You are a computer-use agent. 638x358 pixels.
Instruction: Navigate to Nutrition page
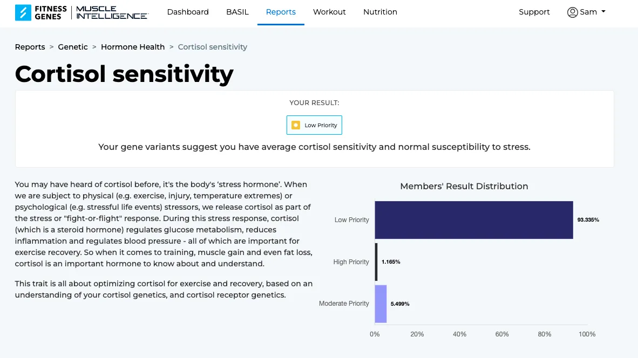(x=380, y=12)
